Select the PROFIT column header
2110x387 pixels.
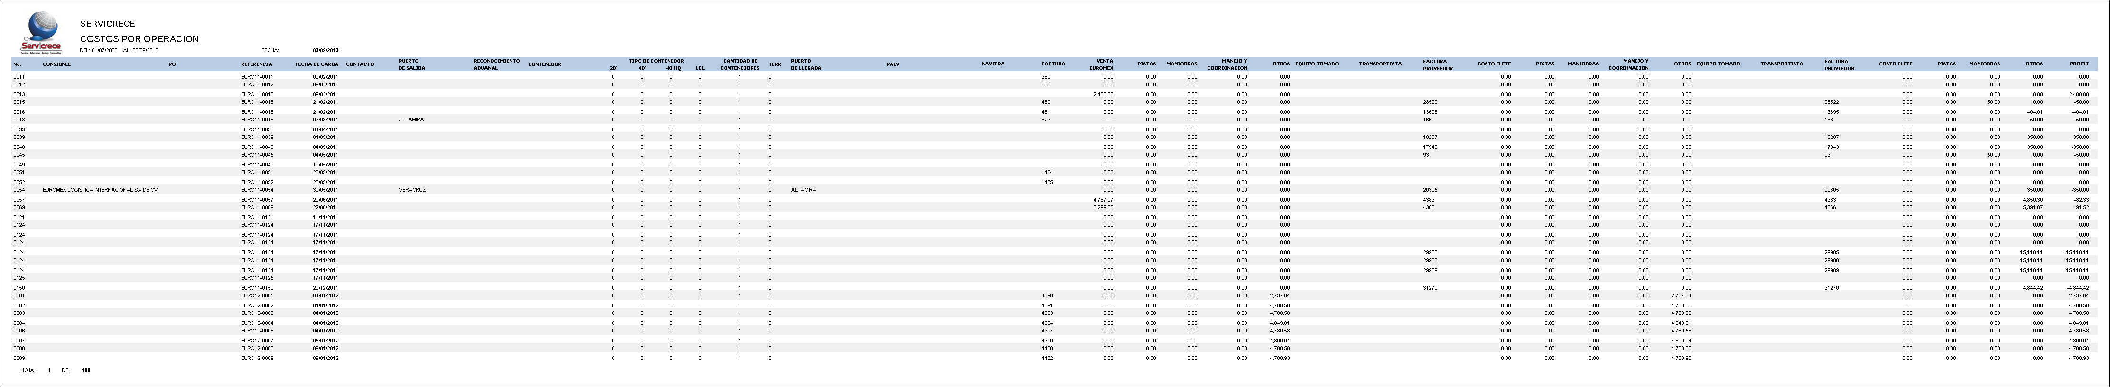[2078, 64]
